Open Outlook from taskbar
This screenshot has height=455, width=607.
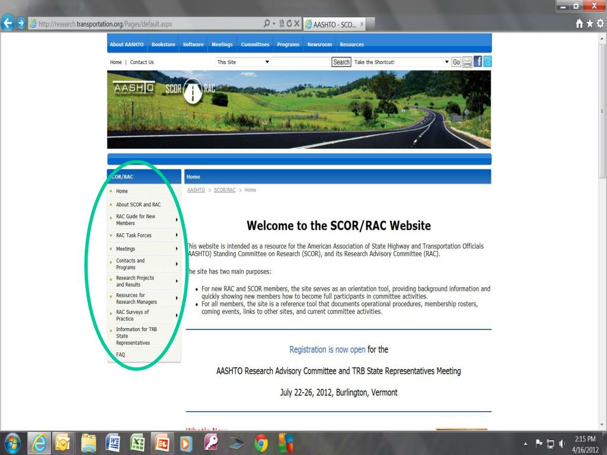[63, 443]
